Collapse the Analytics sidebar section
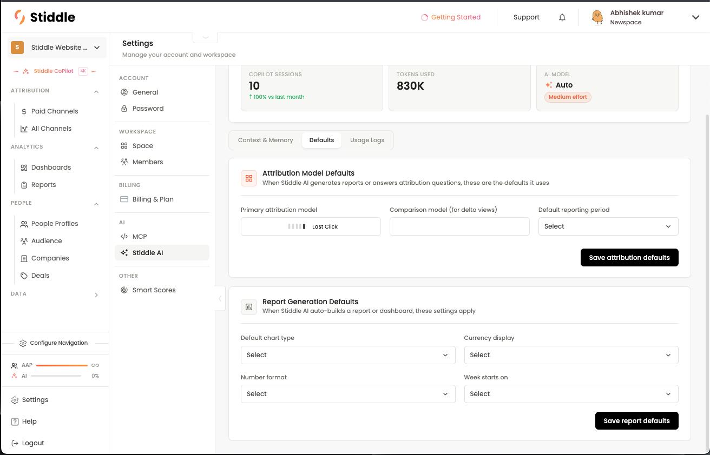 pyautogui.click(x=96, y=148)
